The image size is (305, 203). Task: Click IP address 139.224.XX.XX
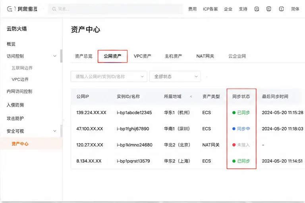click(x=91, y=113)
